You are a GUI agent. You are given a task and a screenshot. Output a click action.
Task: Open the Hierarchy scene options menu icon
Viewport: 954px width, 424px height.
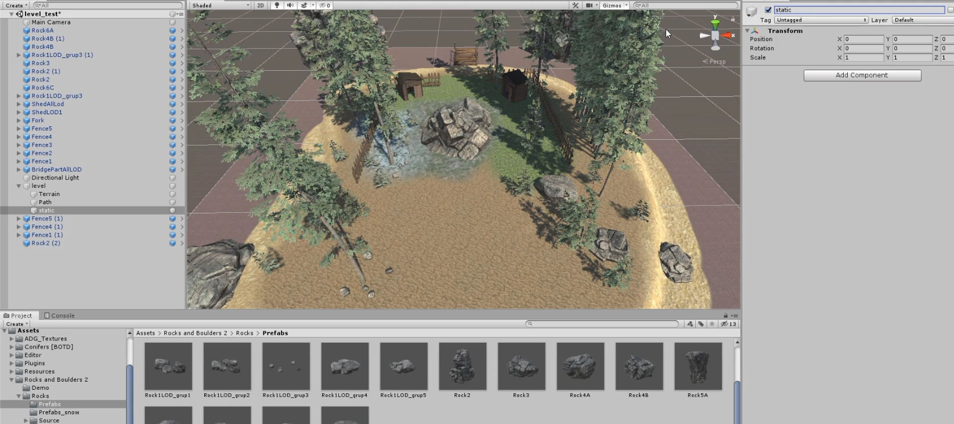pyautogui.click(x=180, y=14)
